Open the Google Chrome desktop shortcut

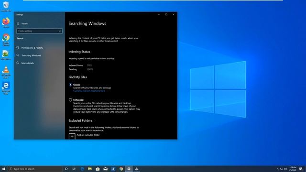[6, 40]
